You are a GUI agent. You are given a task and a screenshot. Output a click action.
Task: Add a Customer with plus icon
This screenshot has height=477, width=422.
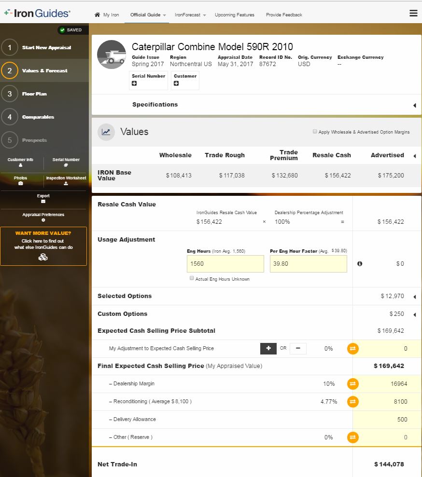point(176,83)
